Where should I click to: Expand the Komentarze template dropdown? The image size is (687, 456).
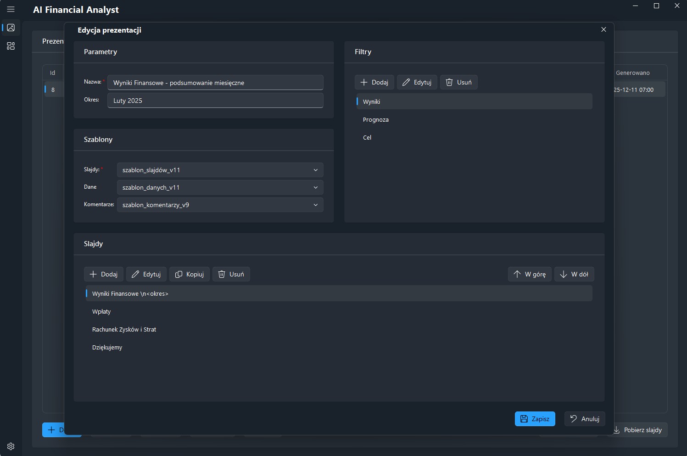click(220, 205)
